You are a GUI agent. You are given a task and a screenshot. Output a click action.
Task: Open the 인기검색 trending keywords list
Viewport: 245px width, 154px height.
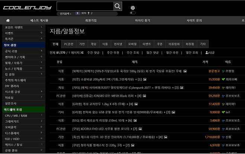point(66,13)
